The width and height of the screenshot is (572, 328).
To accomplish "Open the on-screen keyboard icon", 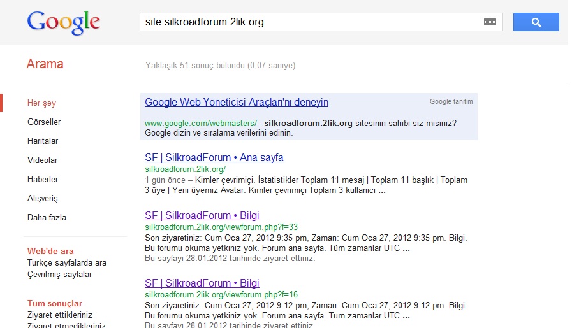I will pos(490,22).
